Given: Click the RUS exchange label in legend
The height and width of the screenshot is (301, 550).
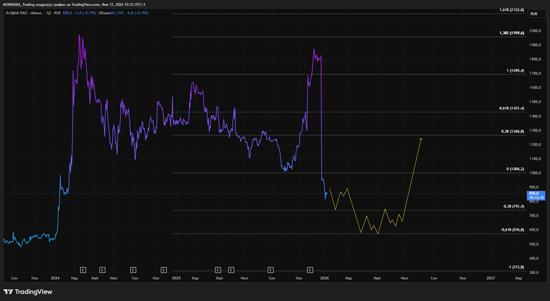Looking at the screenshot, I should click(57, 13).
